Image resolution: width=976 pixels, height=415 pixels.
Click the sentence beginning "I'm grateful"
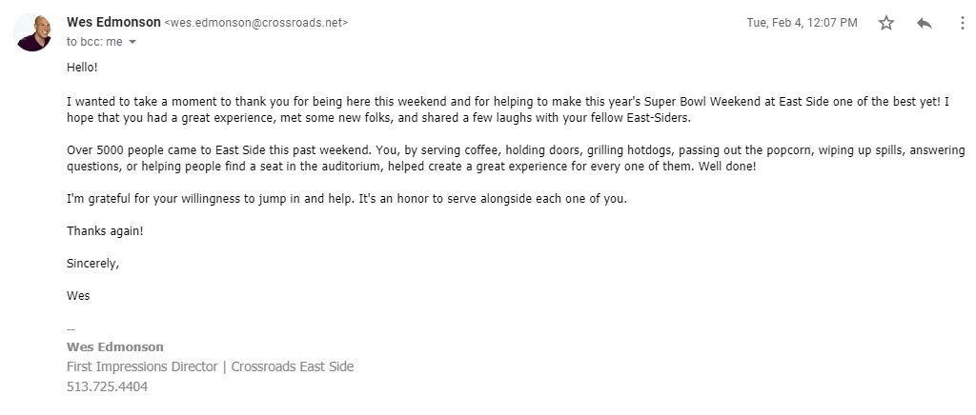[x=348, y=198]
